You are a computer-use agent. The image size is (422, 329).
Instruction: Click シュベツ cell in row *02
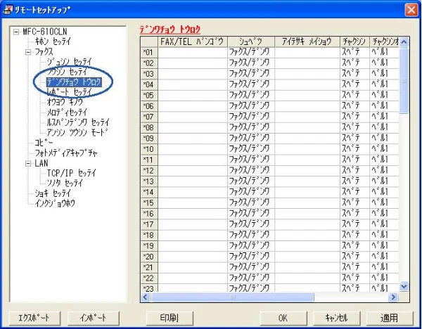pyautogui.click(x=251, y=63)
